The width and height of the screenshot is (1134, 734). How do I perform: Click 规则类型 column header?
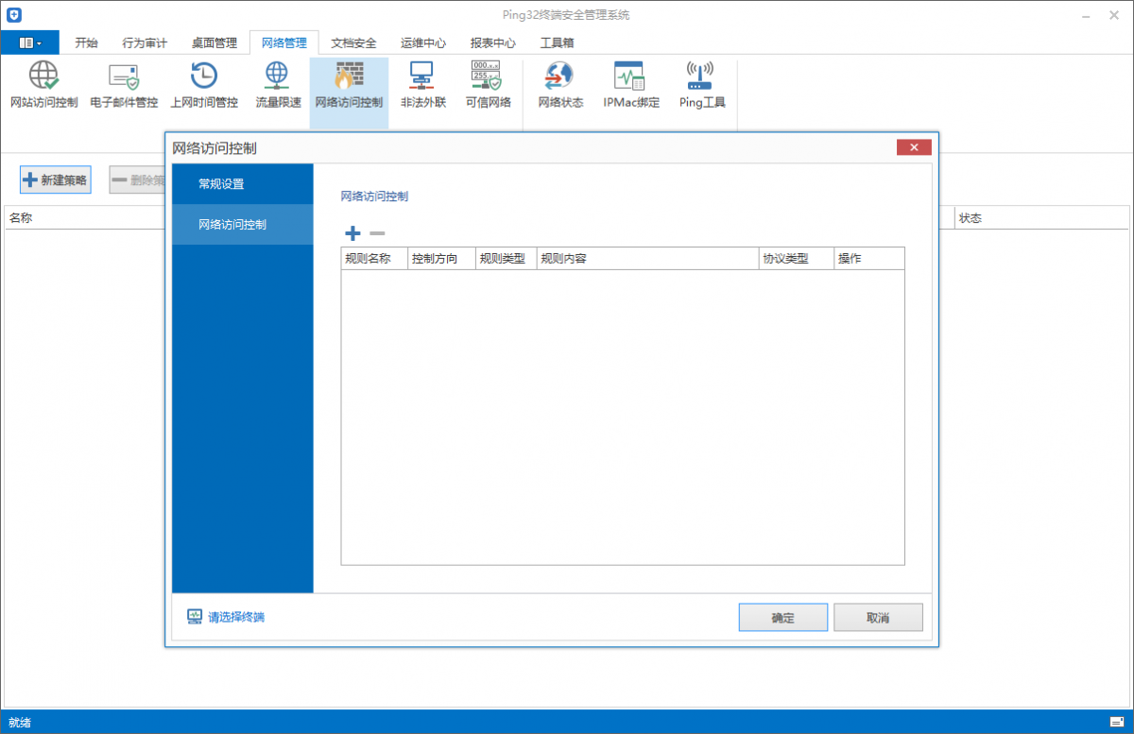[x=506, y=259]
